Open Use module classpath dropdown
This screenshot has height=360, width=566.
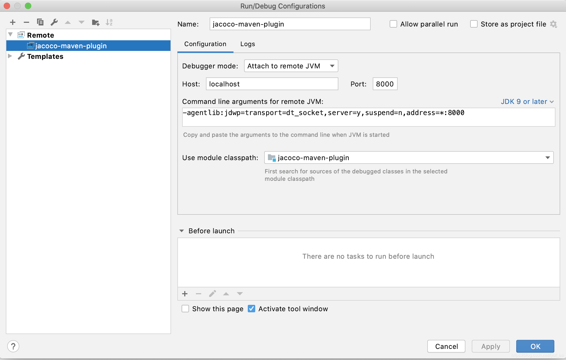[409, 158]
